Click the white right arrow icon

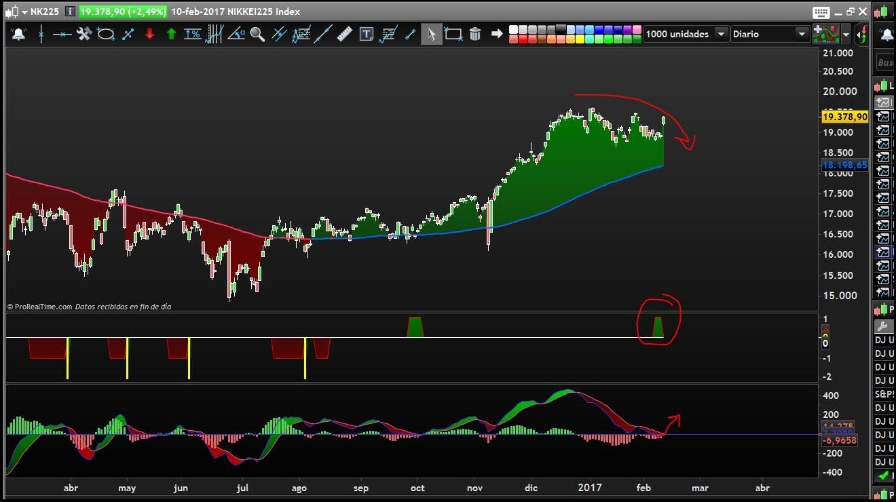497,34
